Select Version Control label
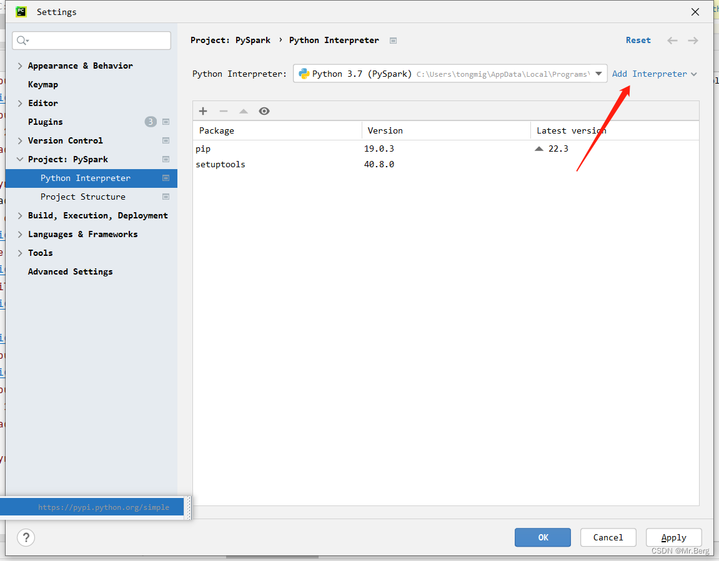 (65, 140)
